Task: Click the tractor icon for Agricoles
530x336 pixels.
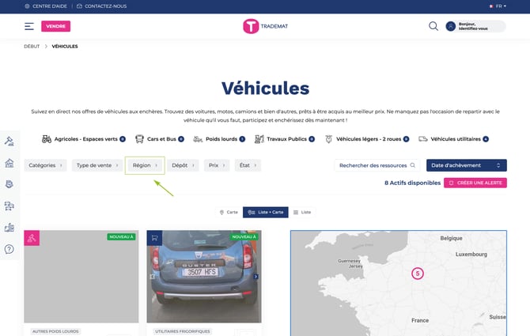Action: pos(47,139)
